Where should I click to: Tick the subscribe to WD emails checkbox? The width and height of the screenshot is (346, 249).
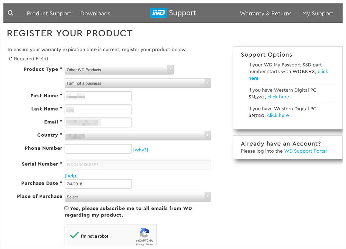(x=66, y=208)
